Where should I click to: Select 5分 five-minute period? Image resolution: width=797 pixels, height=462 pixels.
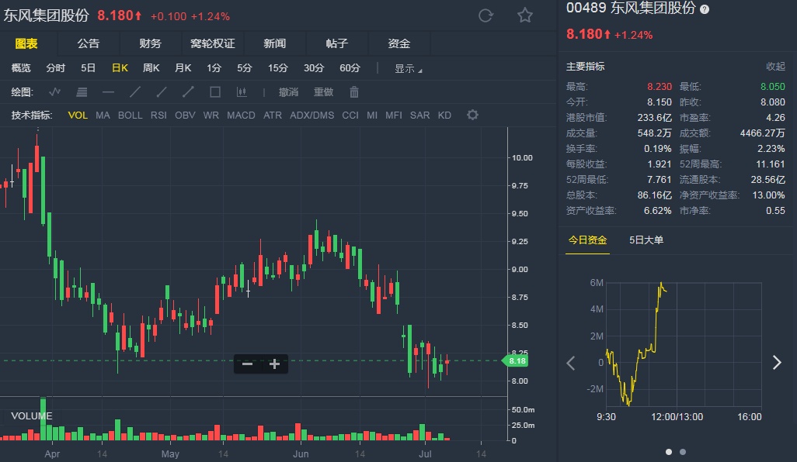(x=245, y=68)
